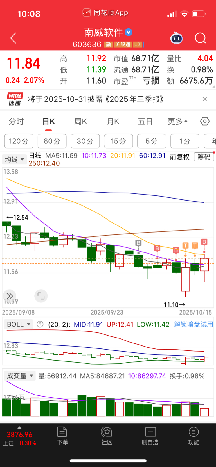Tap the rightmost red B signal marker
The width and height of the screenshot is (216, 467).
(204, 242)
